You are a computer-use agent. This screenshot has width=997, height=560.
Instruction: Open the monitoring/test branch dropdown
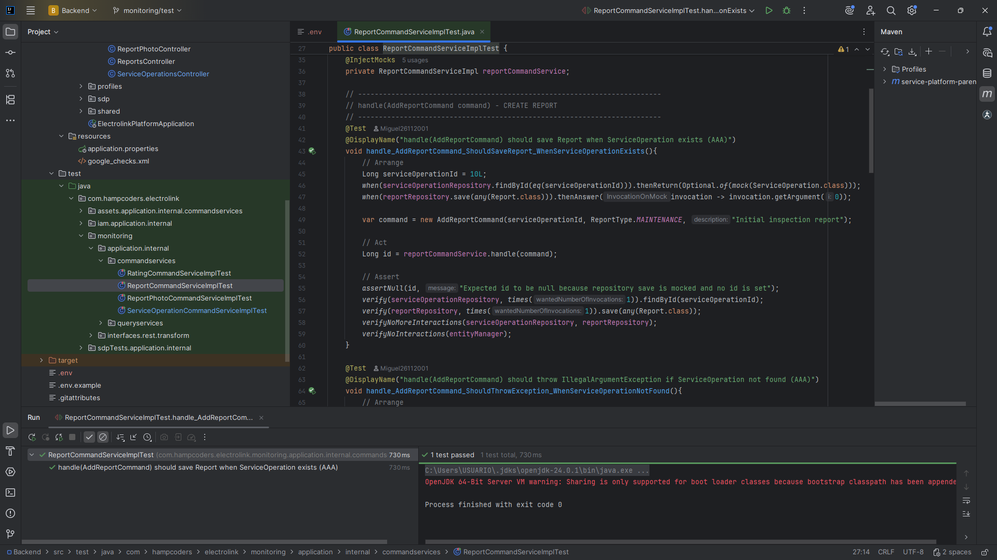point(148,10)
